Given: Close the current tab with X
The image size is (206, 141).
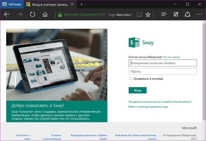Looking at the screenshot, I should pos(73,4).
